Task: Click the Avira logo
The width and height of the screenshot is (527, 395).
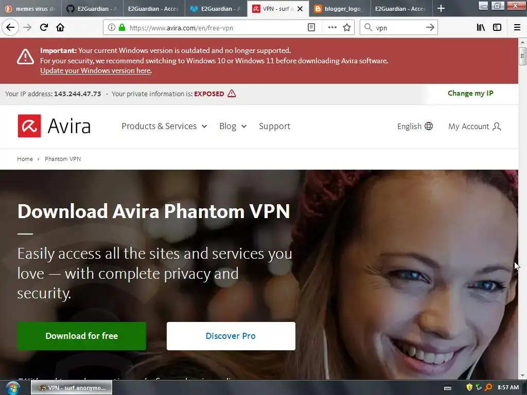Action: pyautogui.click(x=54, y=126)
